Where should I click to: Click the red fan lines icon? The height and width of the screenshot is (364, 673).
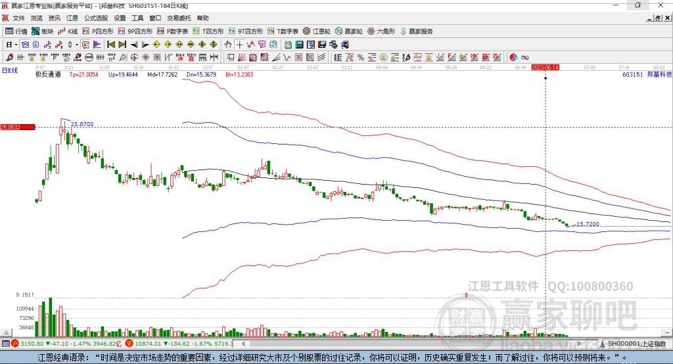tap(242, 58)
